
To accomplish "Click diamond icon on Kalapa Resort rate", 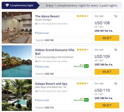I will (x=116, y=84).
